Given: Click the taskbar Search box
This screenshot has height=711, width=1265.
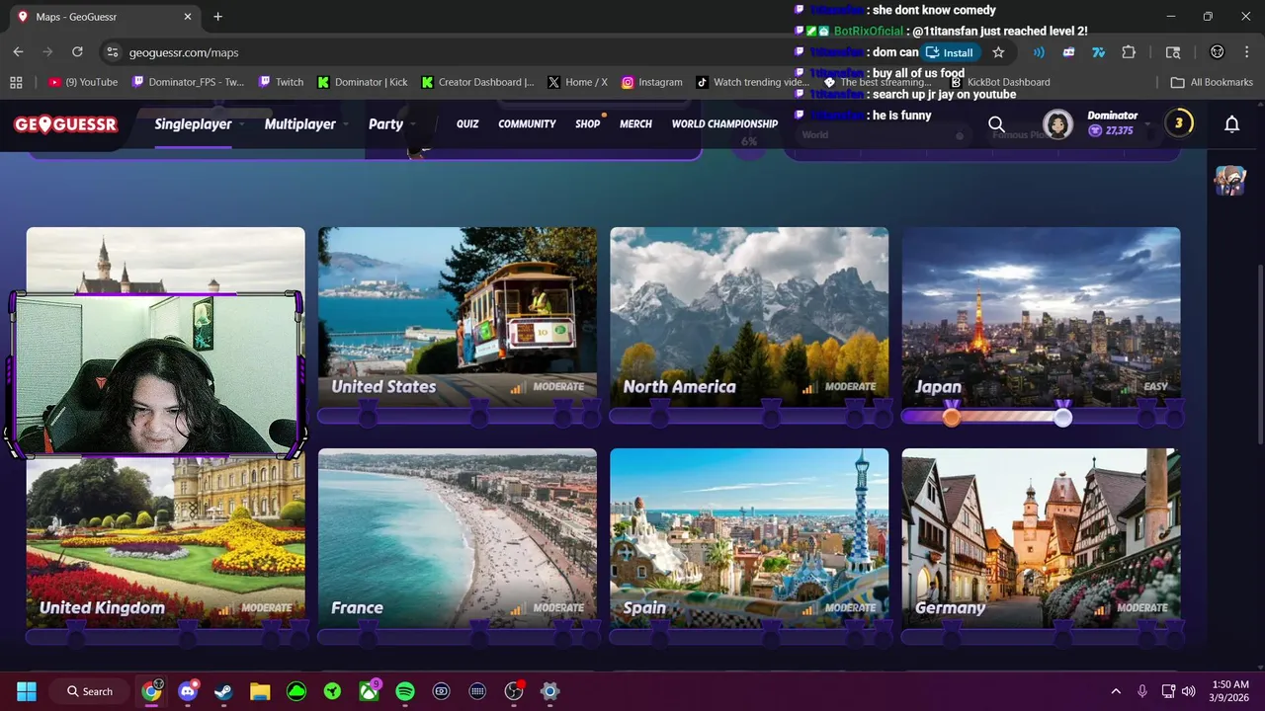Looking at the screenshot, I should coord(91,691).
